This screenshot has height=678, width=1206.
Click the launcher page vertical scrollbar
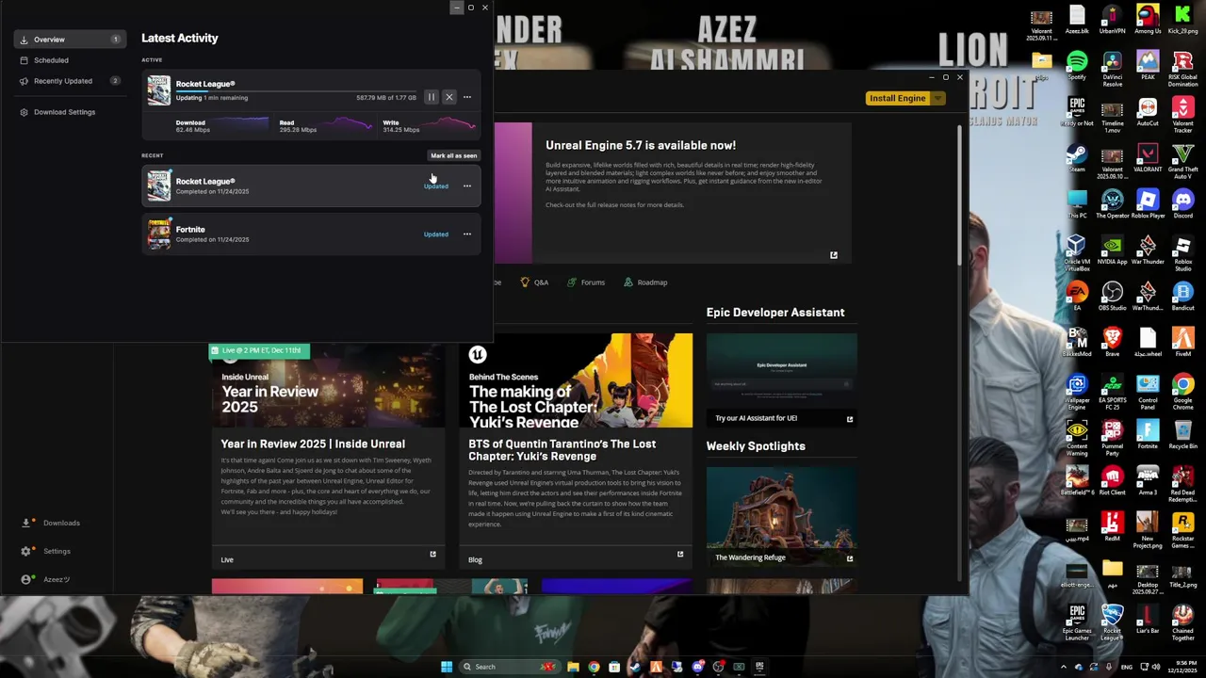960,193
